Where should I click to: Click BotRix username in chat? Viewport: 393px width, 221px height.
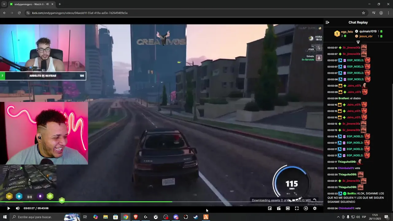352,193
